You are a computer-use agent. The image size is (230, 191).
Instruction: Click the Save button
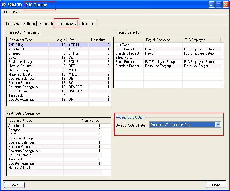(x=15, y=185)
